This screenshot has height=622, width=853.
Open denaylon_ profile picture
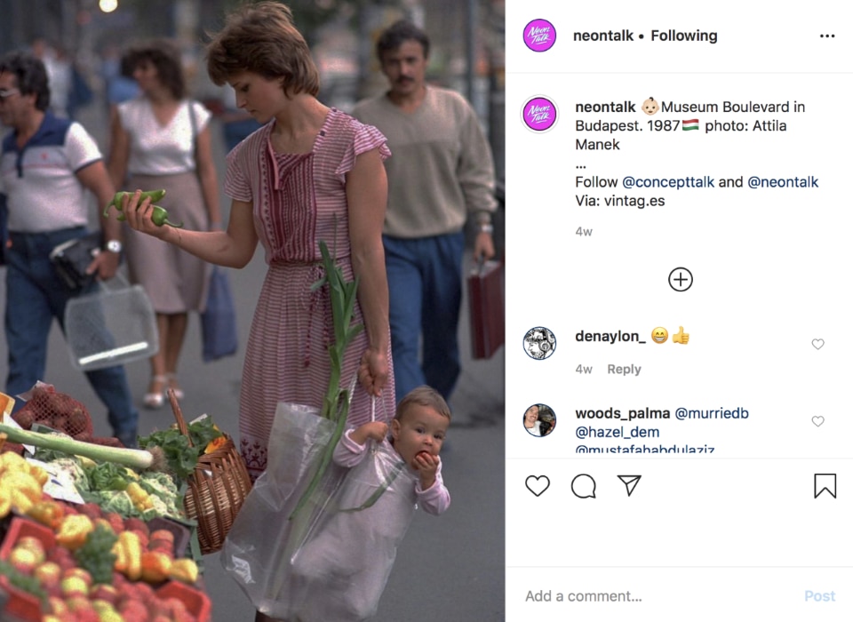pyautogui.click(x=539, y=343)
